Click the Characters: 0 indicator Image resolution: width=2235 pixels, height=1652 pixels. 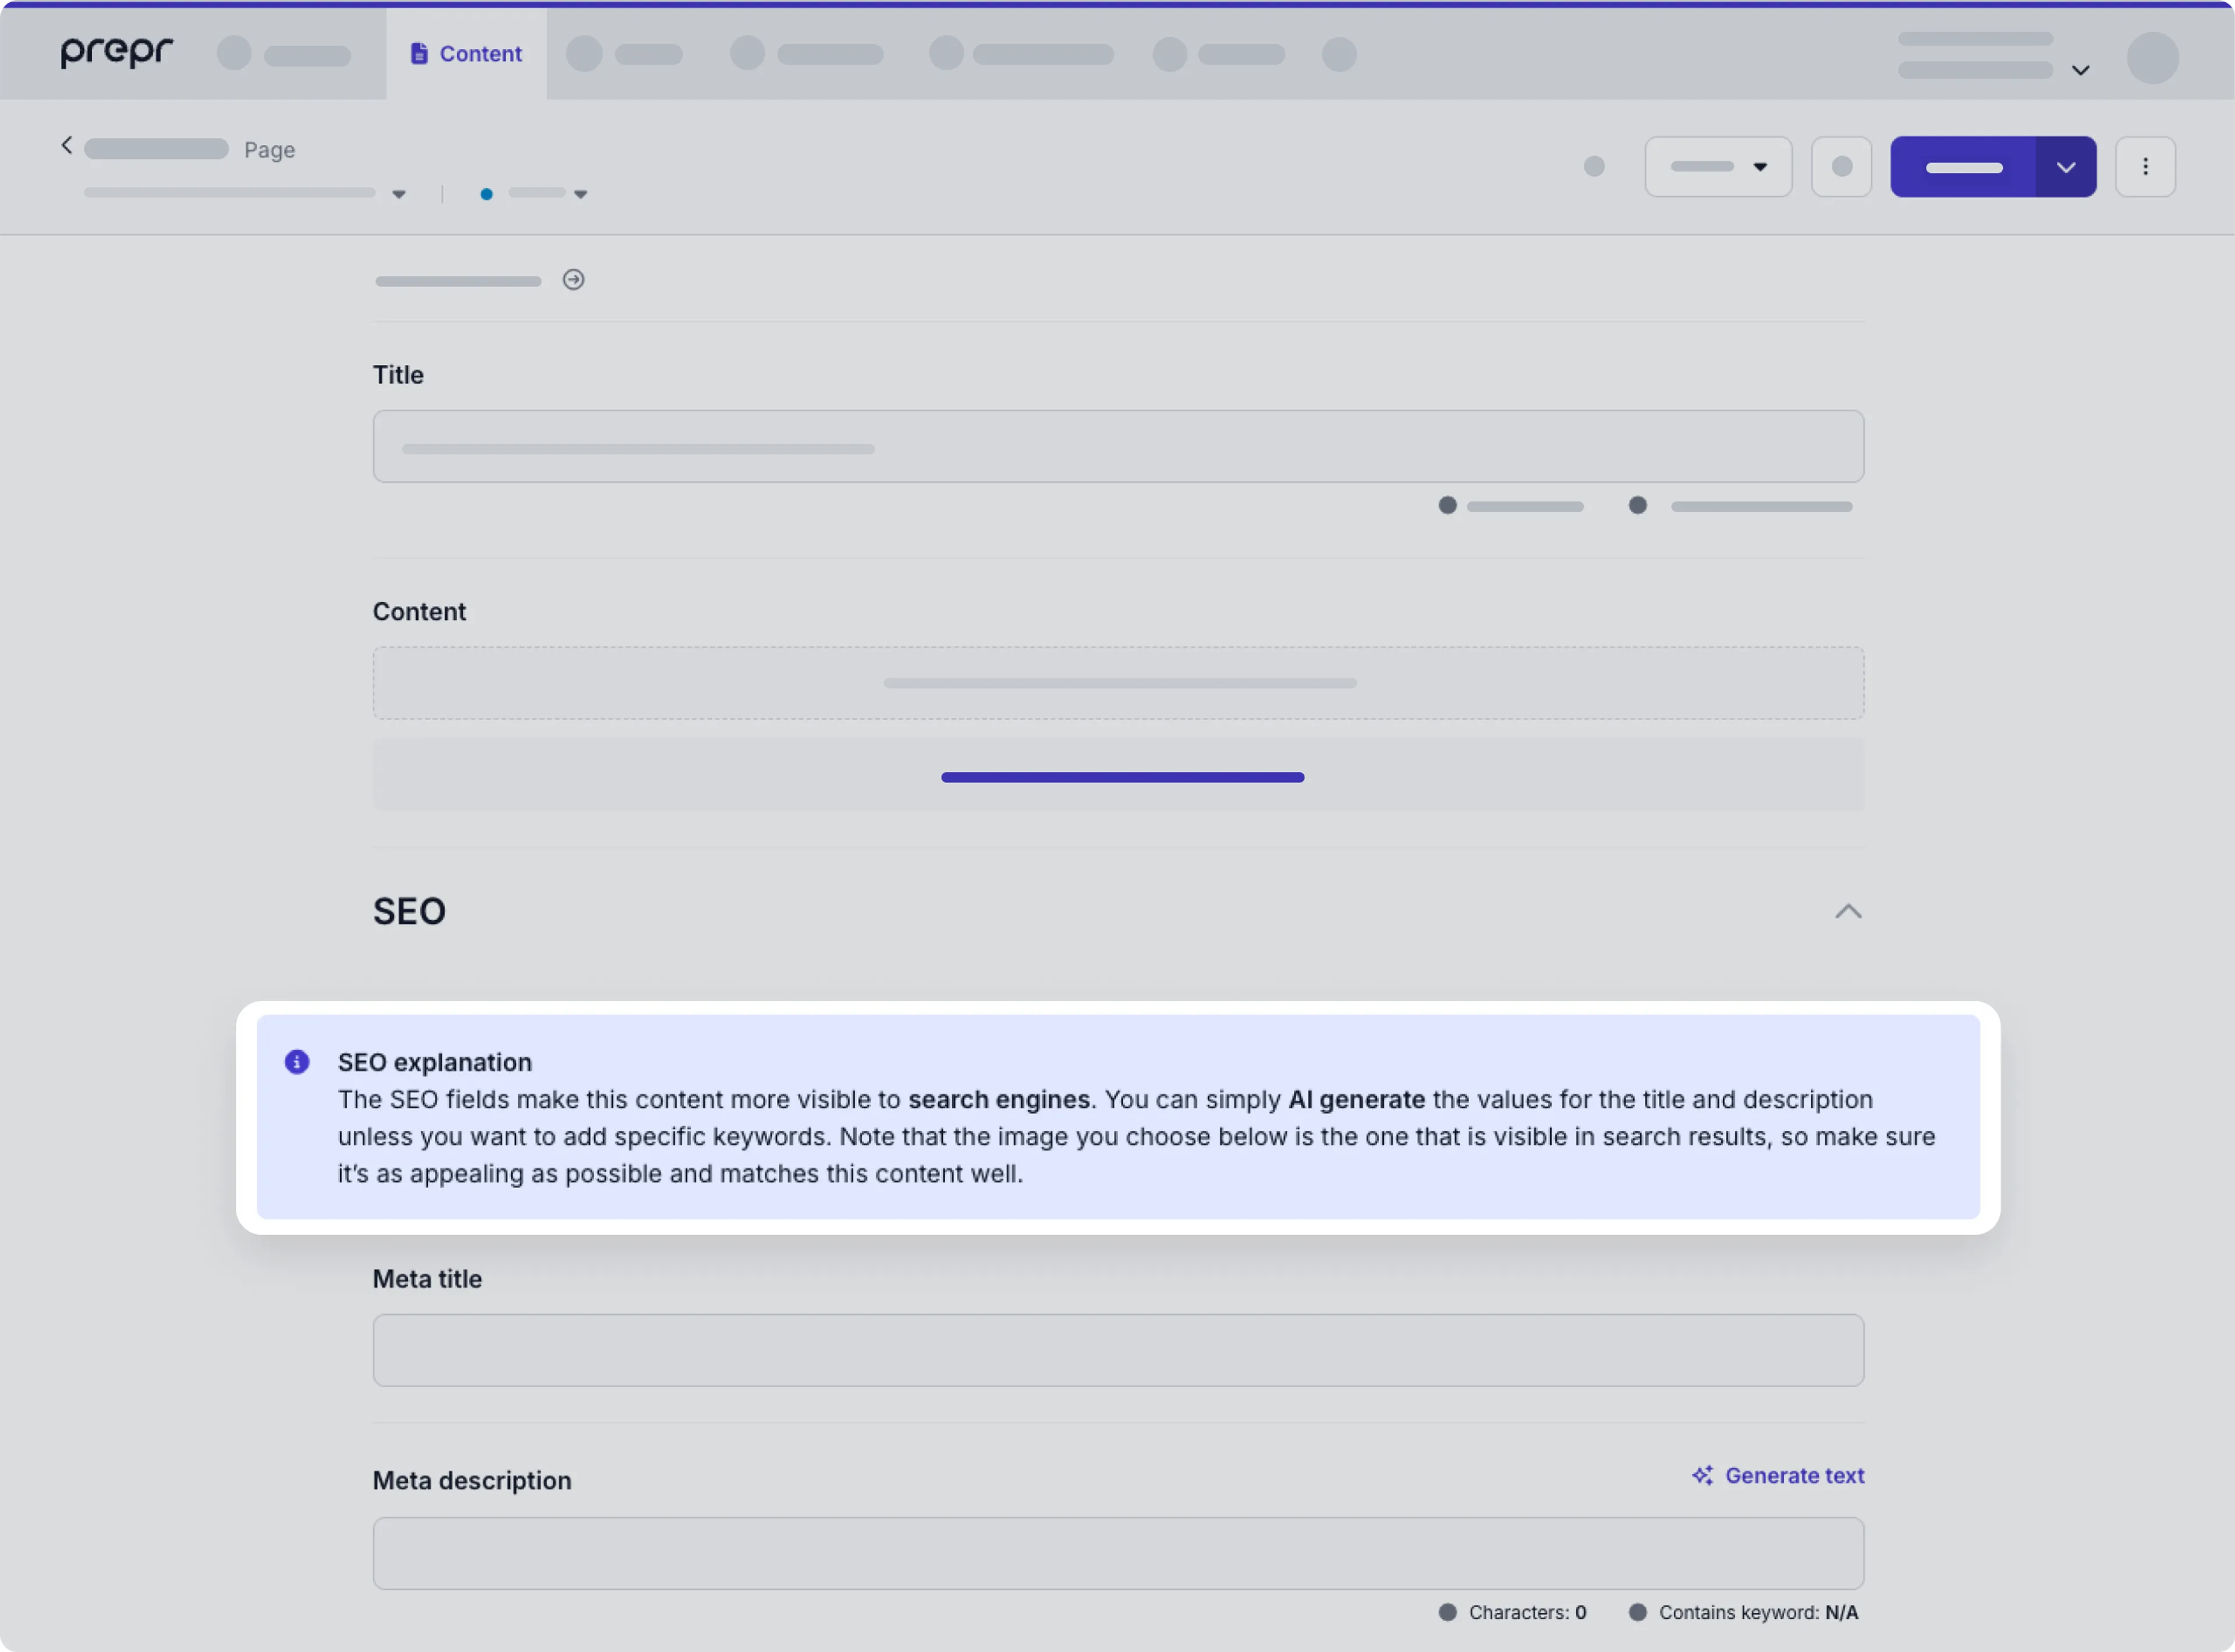tap(1513, 1612)
